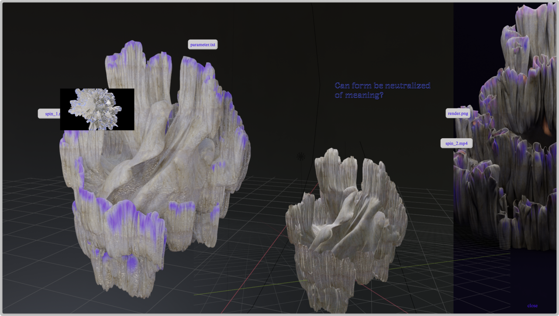The height and width of the screenshot is (316, 559).
Task: Select the white crystal flower video thumbnail
Action: (97, 109)
